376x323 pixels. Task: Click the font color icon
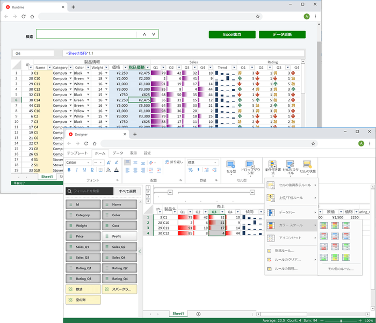(x=117, y=170)
